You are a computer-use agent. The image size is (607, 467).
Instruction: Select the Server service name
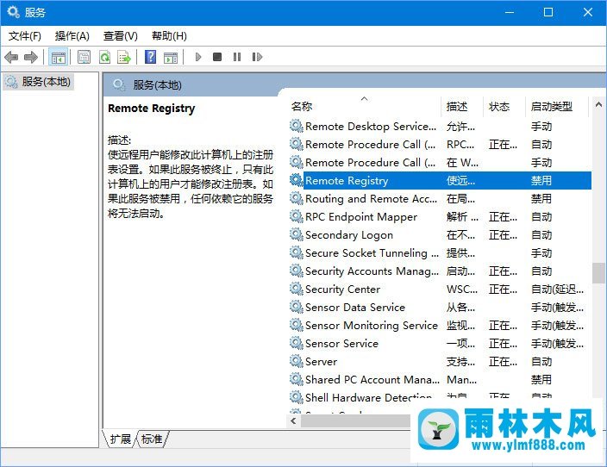coord(321,361)
